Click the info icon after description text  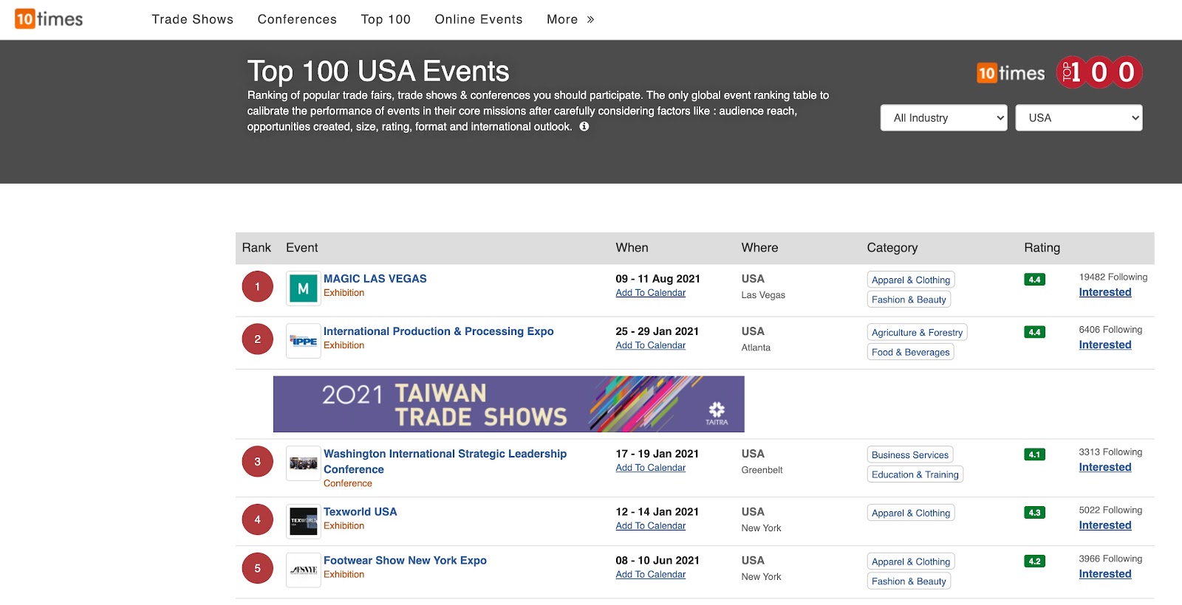(584, 127)
